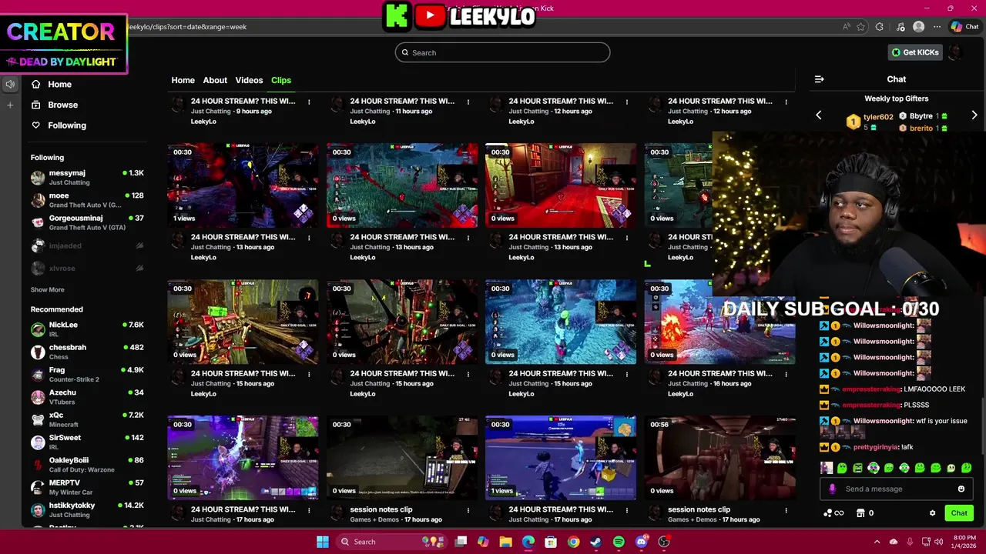Expand Show More in Following list
The width and height of the screenshot is (986, 554).
pyautogui.click(x=47, y=290)
